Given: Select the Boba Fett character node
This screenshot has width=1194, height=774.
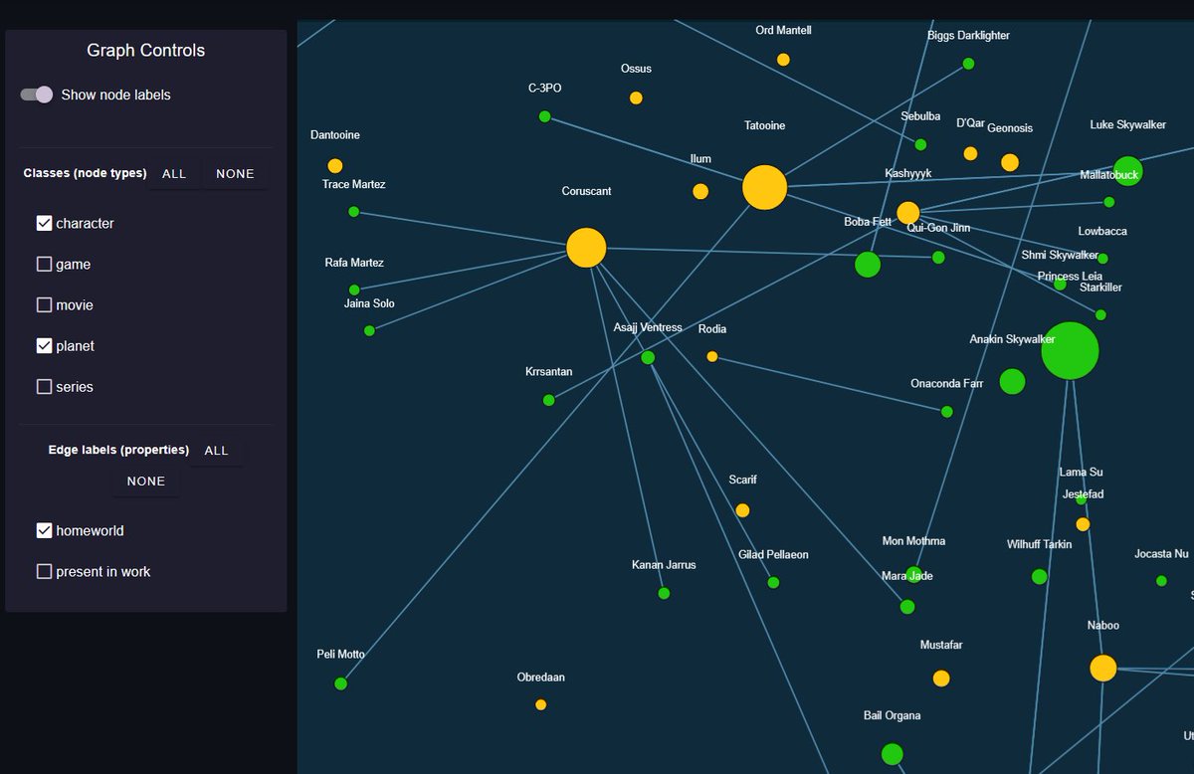Looking at the screenshot, I should pos(868,265).
